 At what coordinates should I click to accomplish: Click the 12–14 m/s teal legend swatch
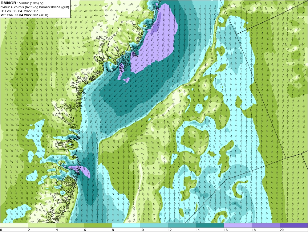tap(182, 225)
